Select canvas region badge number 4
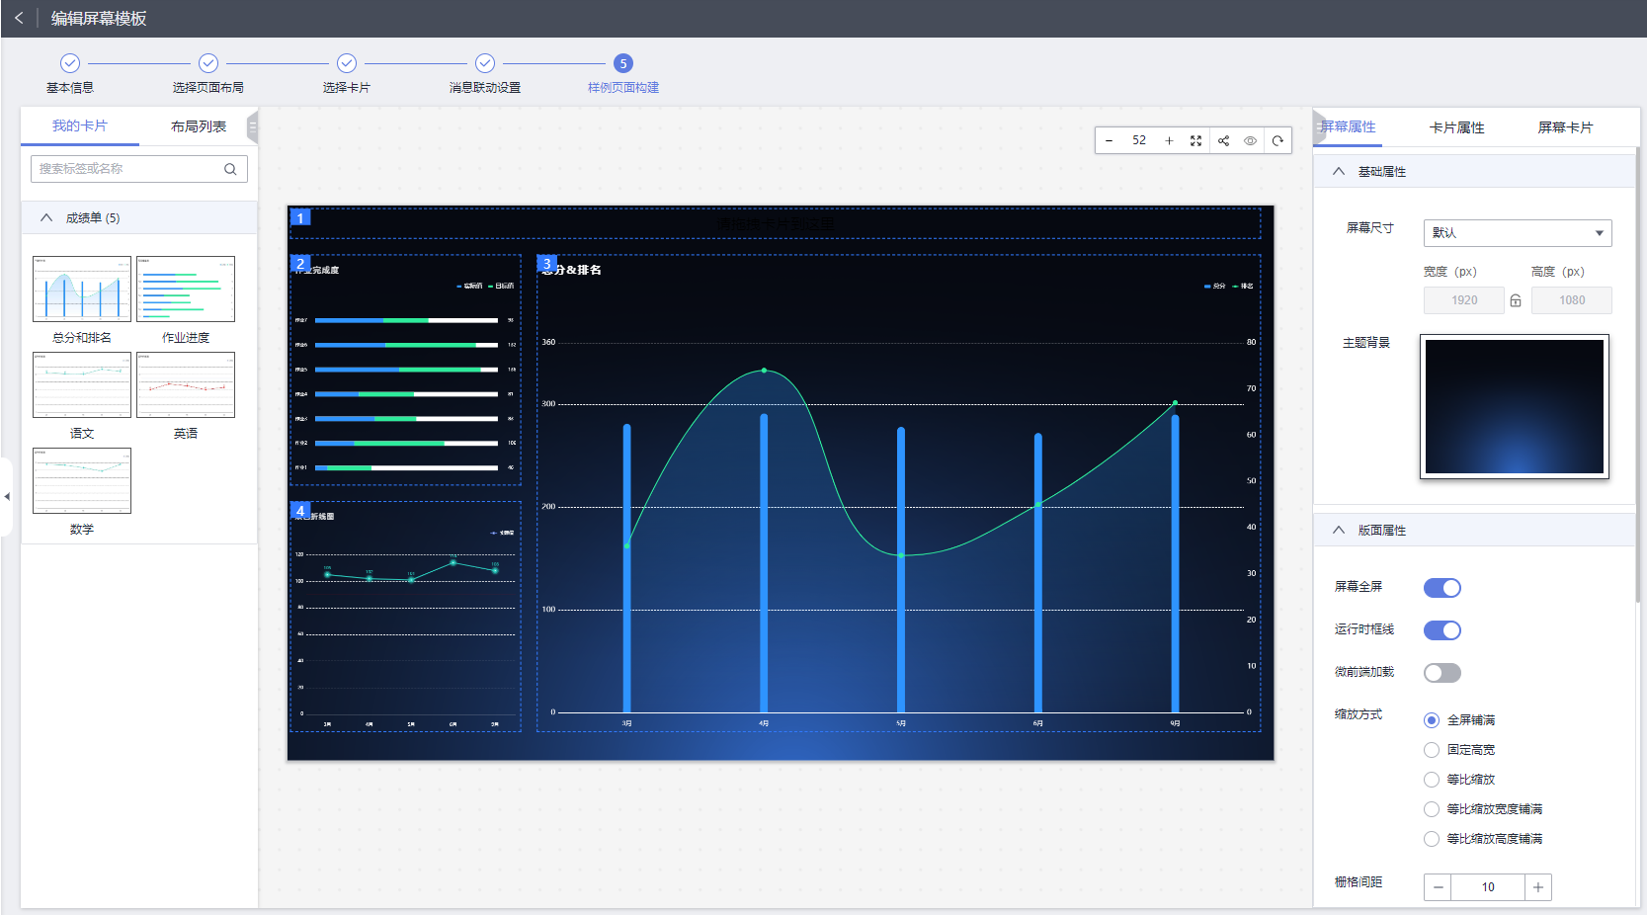This screenshot has width=1647, height=915. pos(300,510)
